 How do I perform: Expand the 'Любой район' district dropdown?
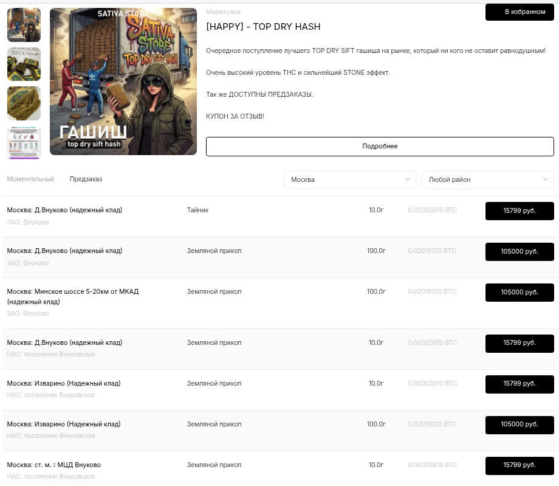pyautogui.click(x=488, y=179)
